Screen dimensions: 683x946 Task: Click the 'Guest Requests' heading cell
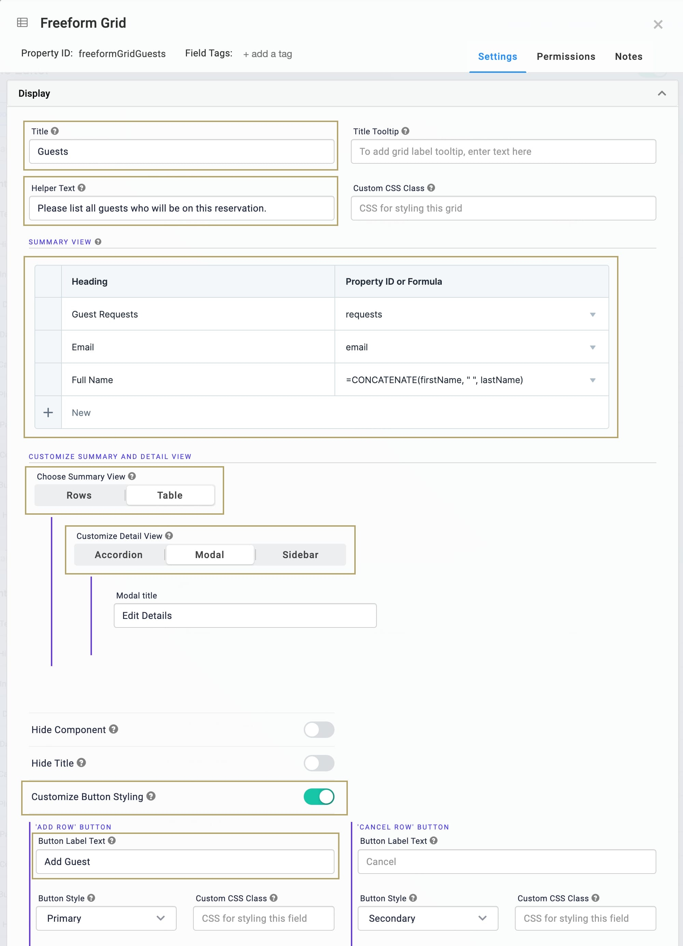click(198, 314)
